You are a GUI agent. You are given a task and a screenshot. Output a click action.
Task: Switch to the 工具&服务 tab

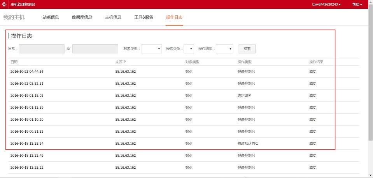(x=144, y=17)
